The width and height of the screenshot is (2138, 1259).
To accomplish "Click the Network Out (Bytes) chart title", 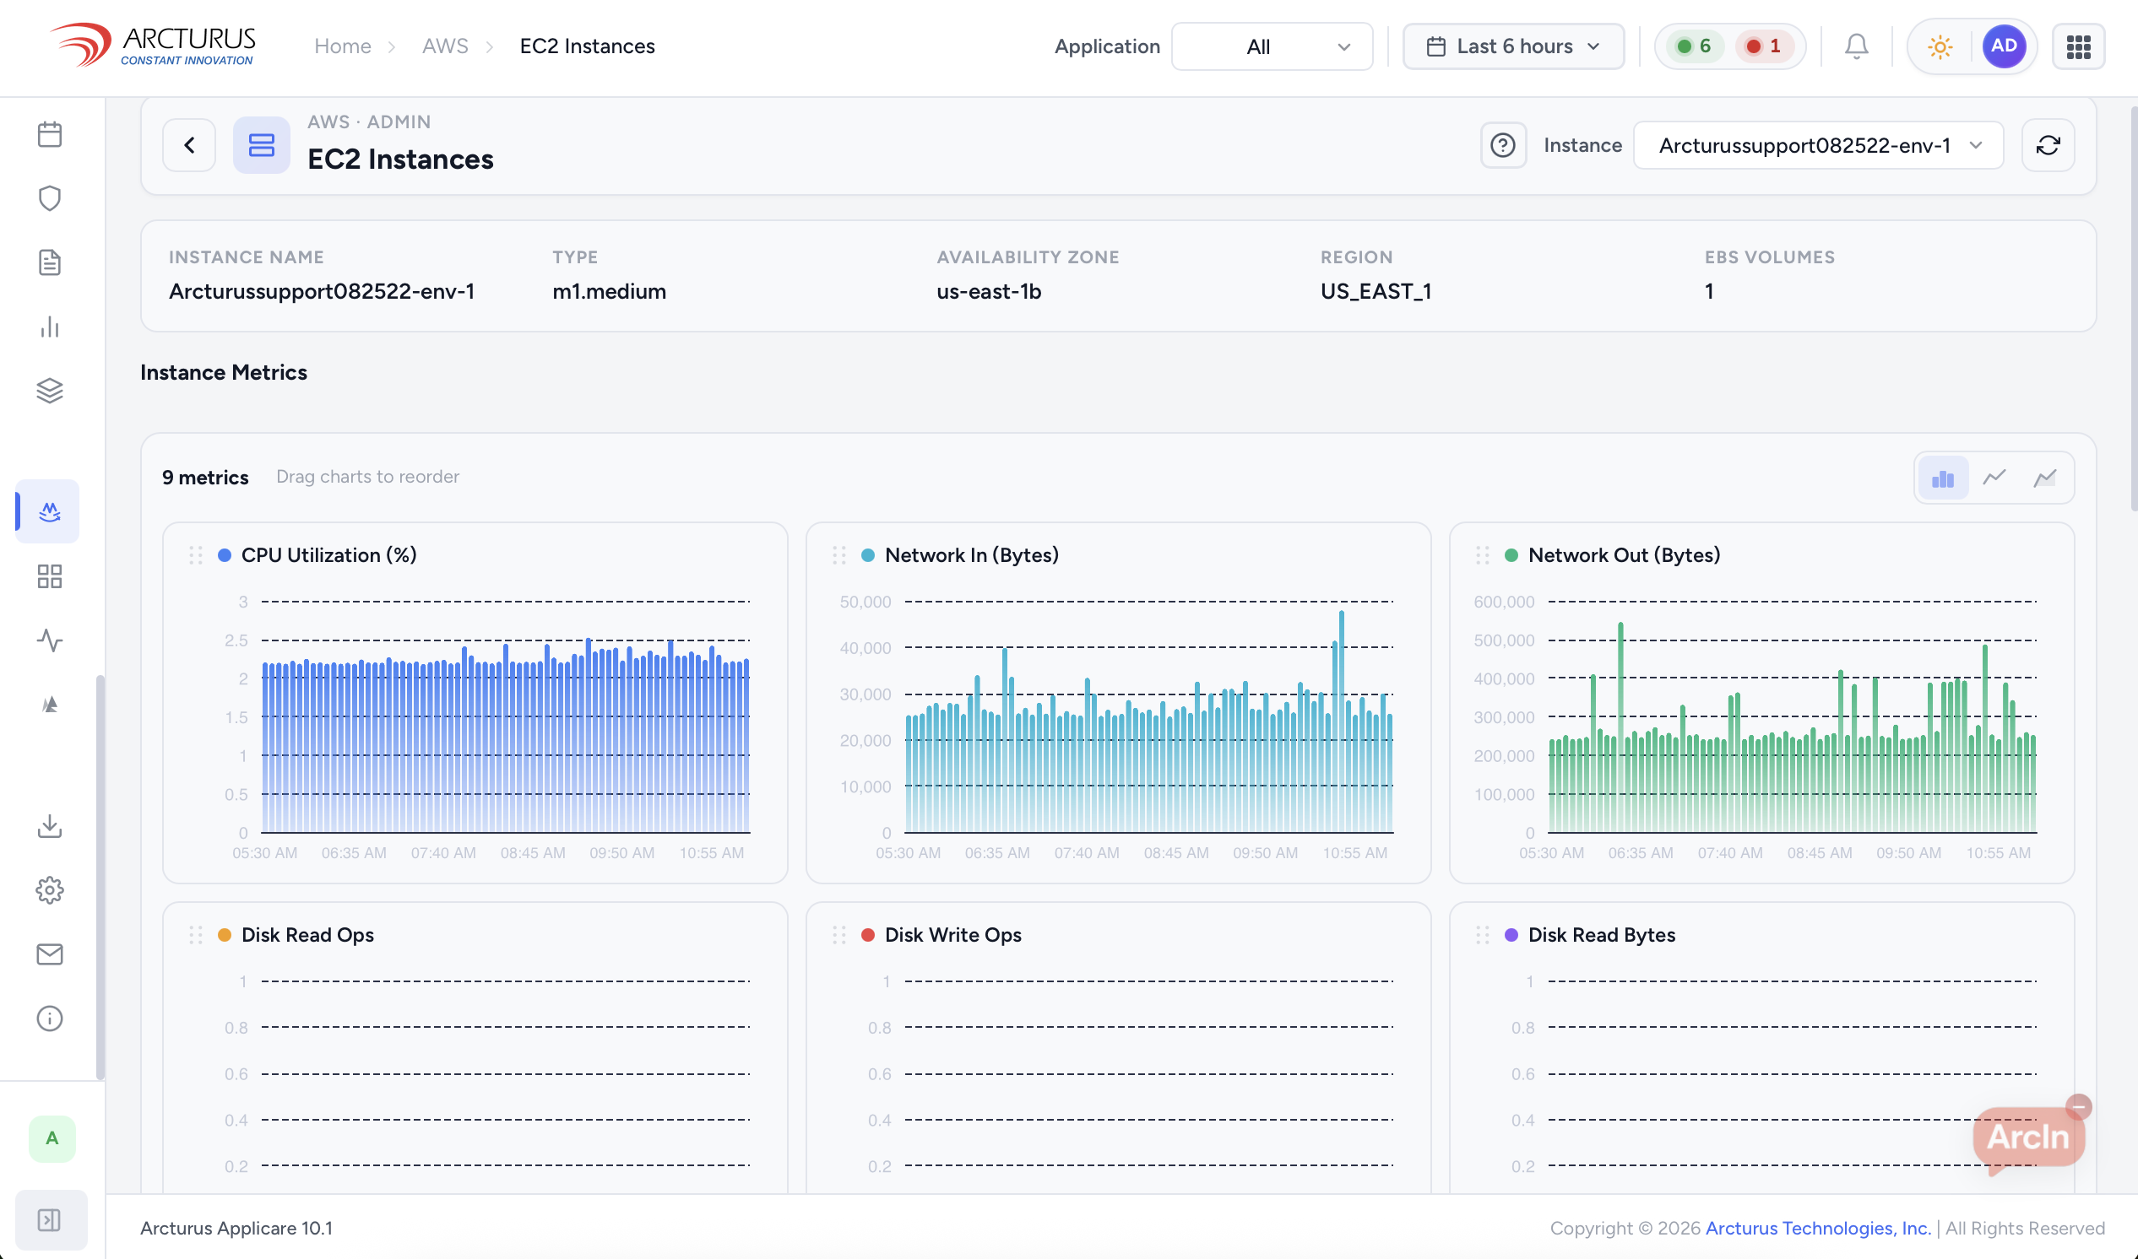I will click(1624, 555).
